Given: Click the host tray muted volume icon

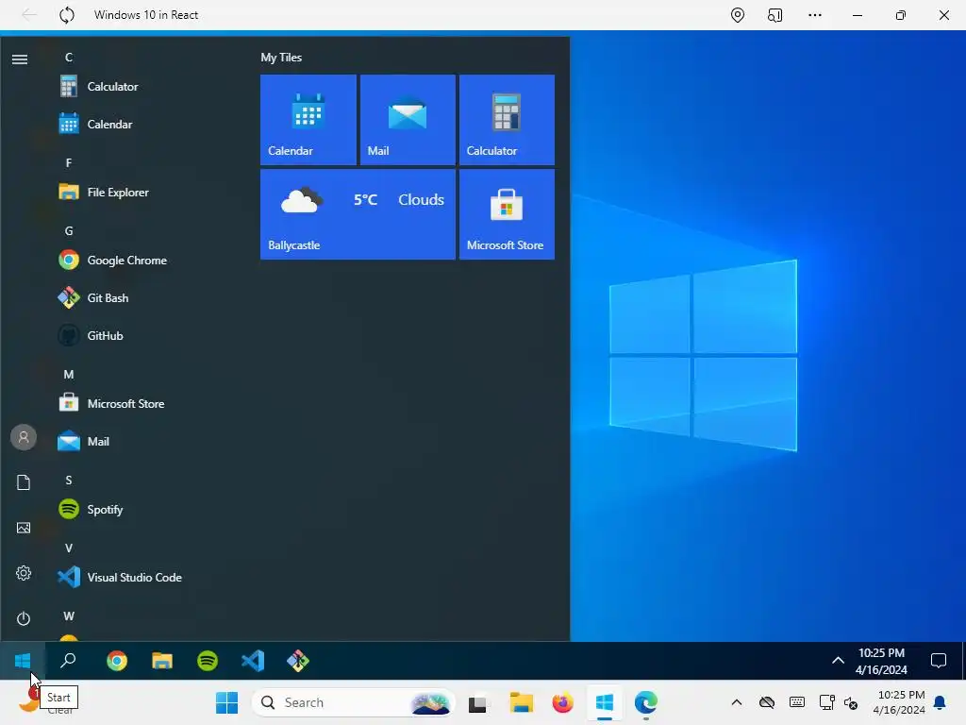Looking at the screenshot, I should tap(851, 702).
